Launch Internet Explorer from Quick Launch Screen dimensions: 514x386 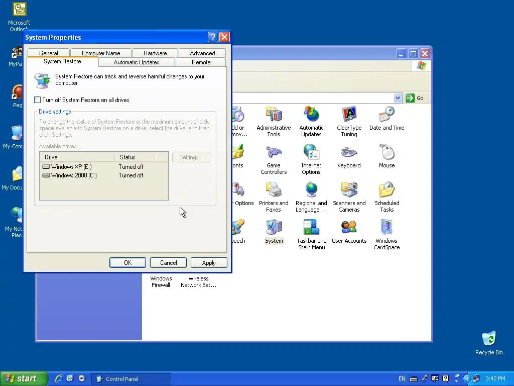[58, 378]
